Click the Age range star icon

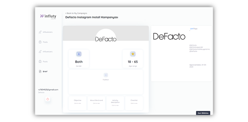[133, 54]
